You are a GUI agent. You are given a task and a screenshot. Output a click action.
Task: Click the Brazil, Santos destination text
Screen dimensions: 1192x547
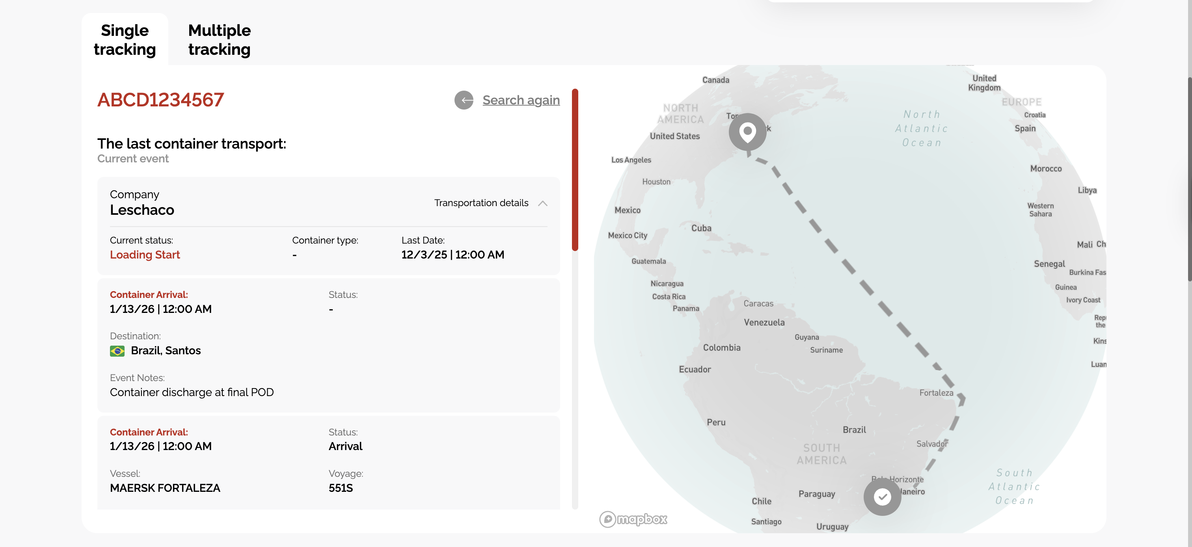click(x=166, y=351)
